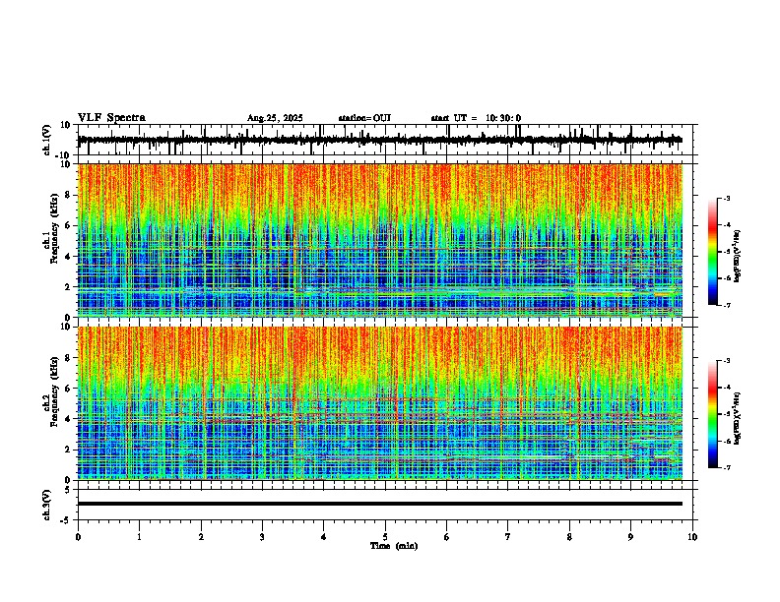Click time axis tick label "3"
This screenshot has width=780, height=602.
point(262,537)
